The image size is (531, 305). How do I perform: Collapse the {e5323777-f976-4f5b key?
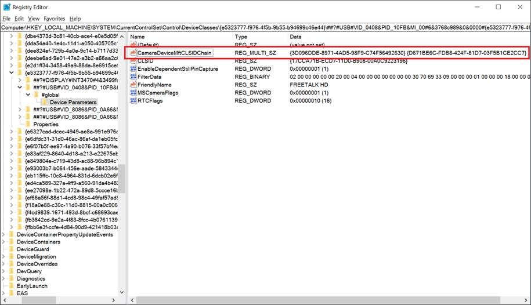pos(12,72)
